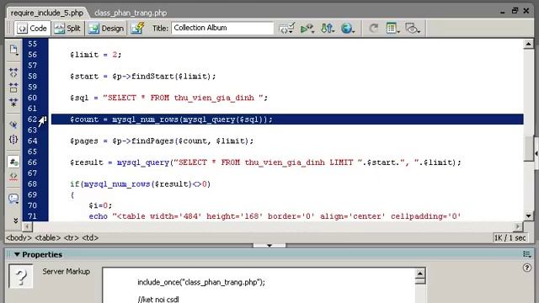Click the highlighted $count code line
This screenshot has height=303, width=539.
click(x=287, y=120)
